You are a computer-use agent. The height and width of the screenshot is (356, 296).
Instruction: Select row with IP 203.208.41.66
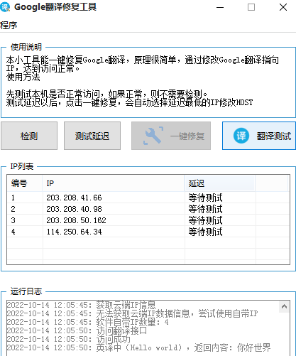[148, 198]
